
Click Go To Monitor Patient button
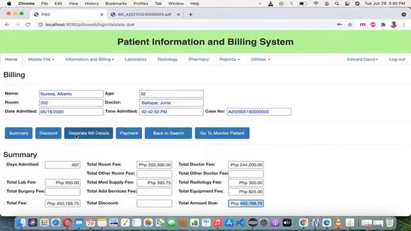tap(222, 133)
